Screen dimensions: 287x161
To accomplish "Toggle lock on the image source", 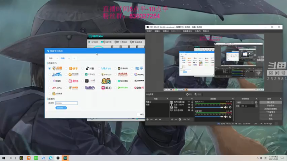I will click(192, 108).
